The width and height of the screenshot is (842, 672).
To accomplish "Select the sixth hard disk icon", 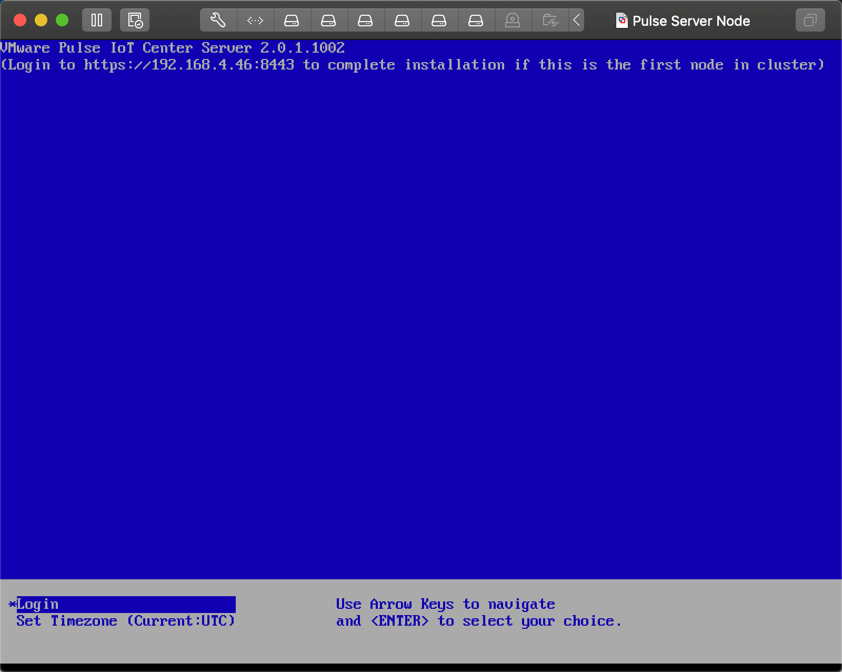I will pyautogui.click(x=476, y=21).
